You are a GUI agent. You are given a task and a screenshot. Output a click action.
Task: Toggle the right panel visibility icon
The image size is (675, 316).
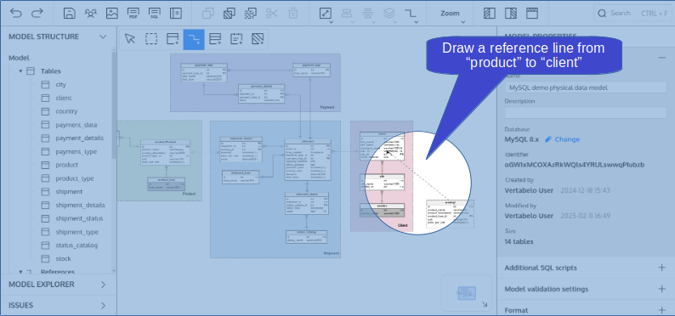tap(511, 14)
